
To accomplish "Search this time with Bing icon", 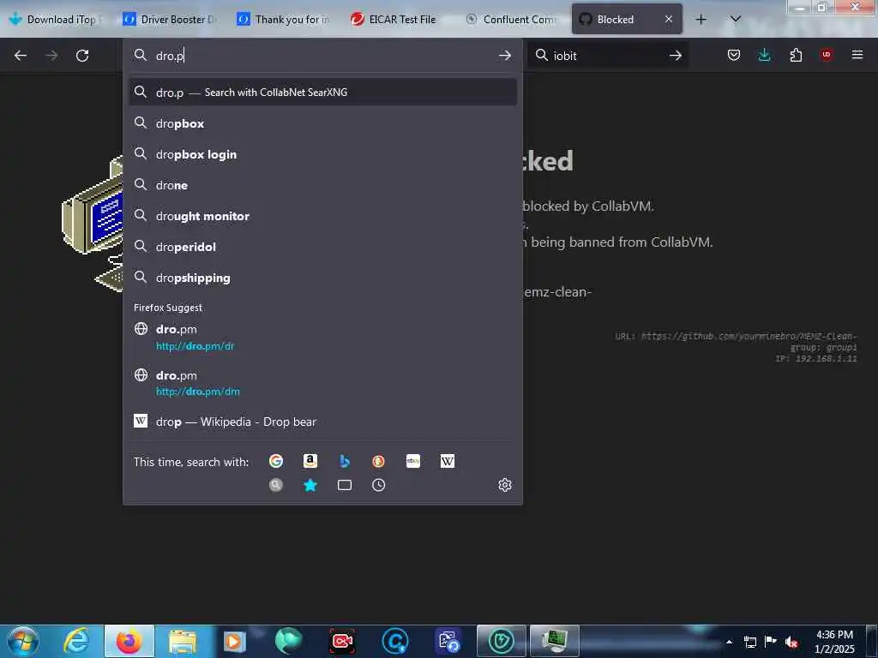I will (x=345, y=461).
